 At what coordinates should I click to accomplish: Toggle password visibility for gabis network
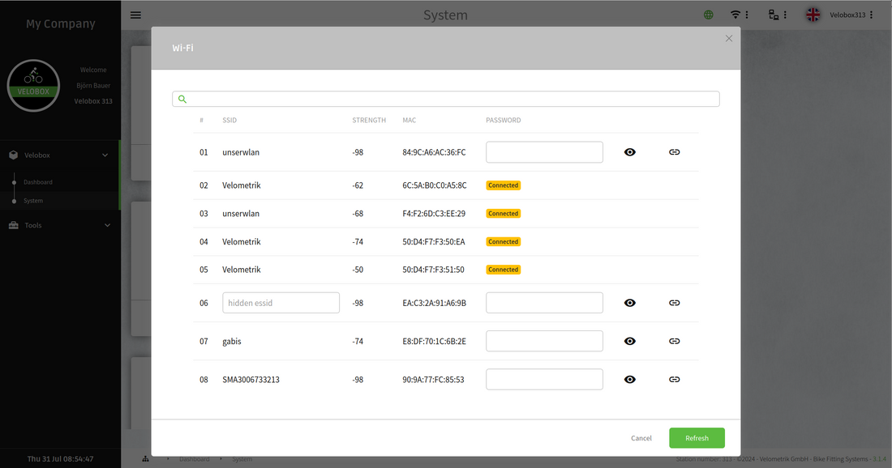click(x=630, y=341)
